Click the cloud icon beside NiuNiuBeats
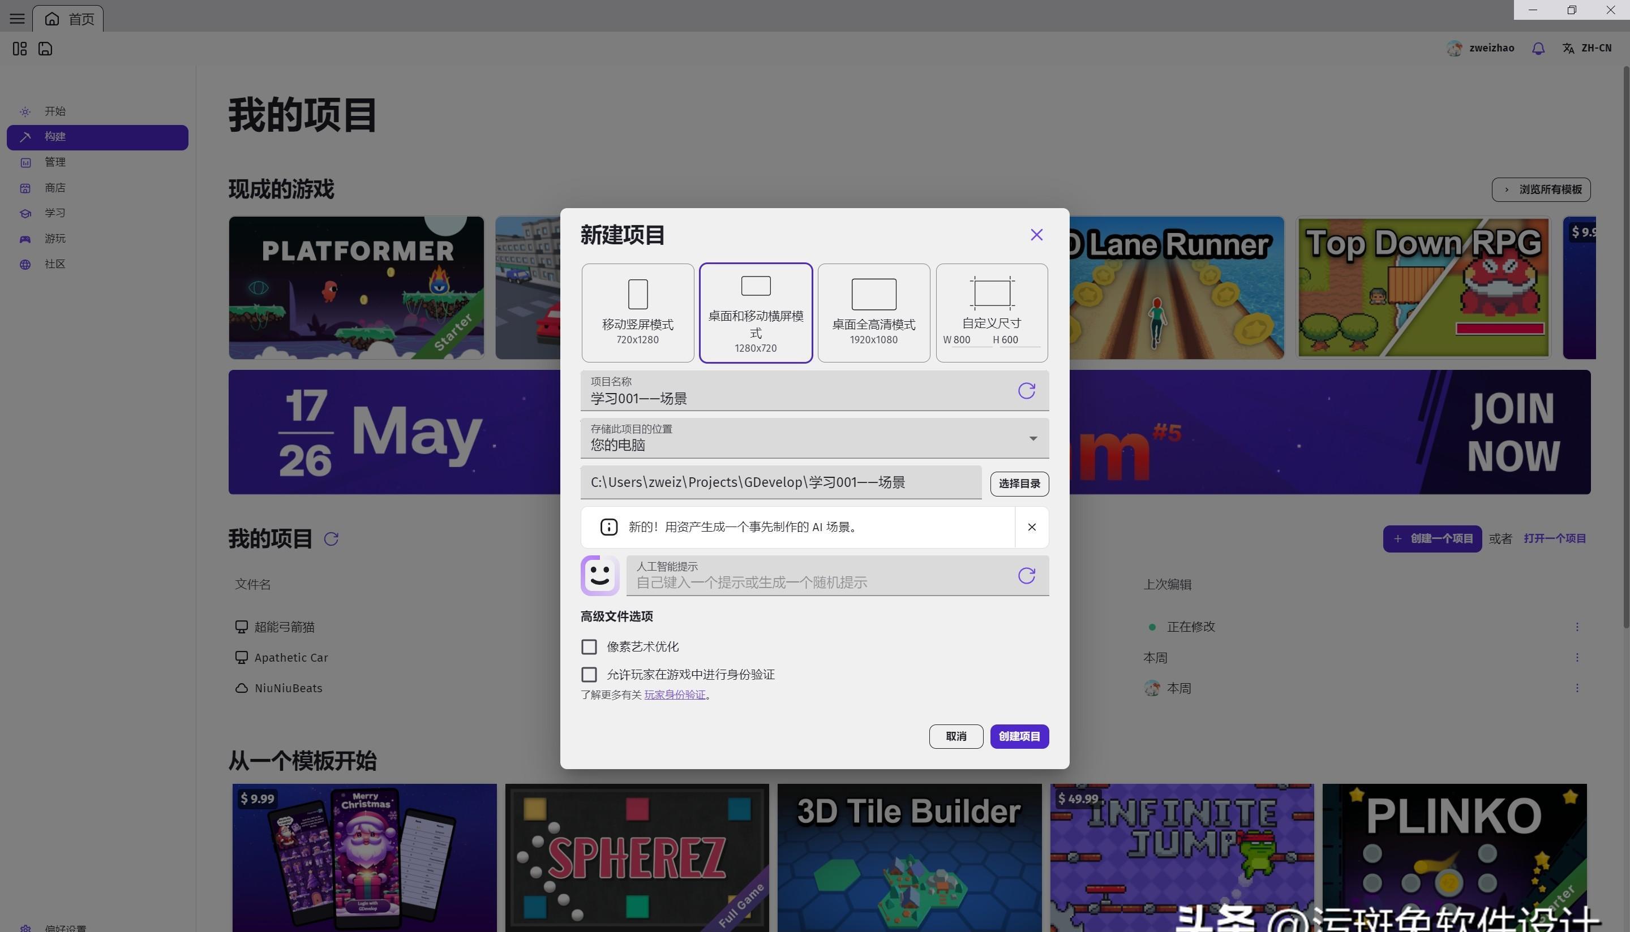 [x=242, y=689]
